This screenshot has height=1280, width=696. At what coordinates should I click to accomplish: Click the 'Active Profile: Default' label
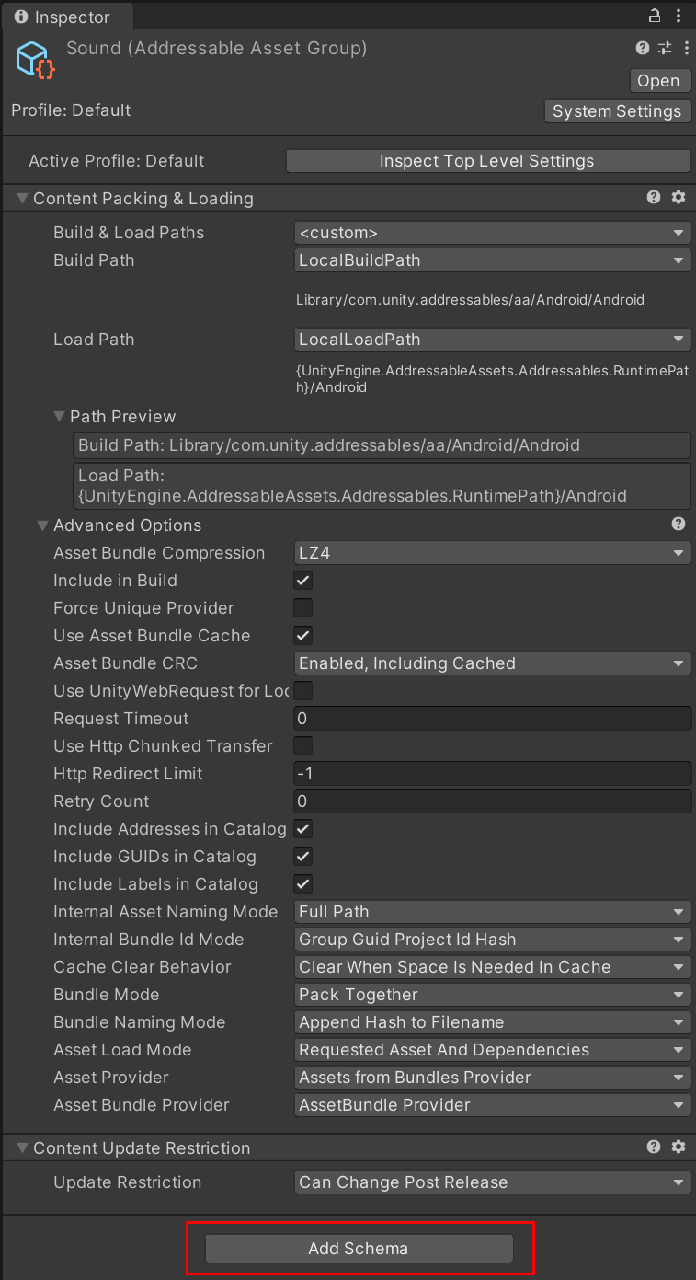click(x=117, y=161)
